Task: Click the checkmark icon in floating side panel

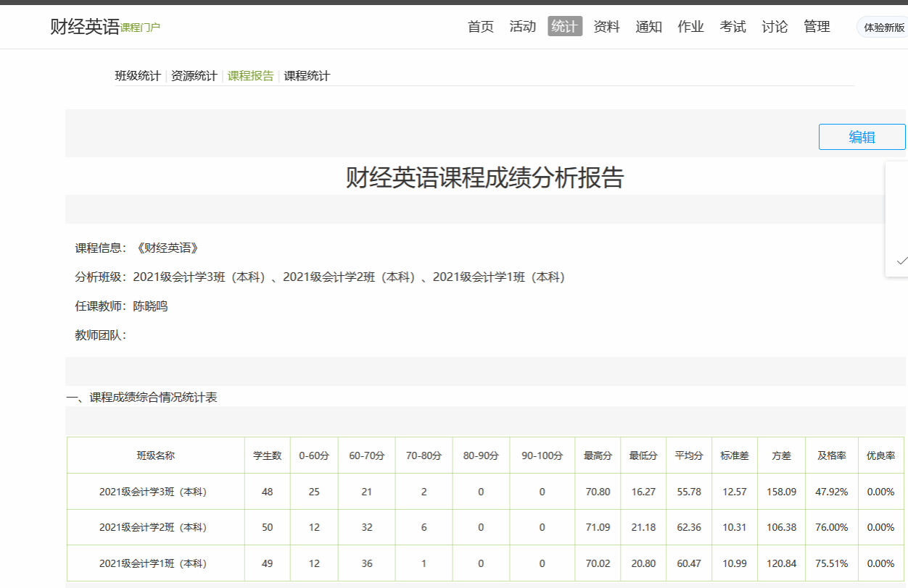Action: [x=901, y=261]
